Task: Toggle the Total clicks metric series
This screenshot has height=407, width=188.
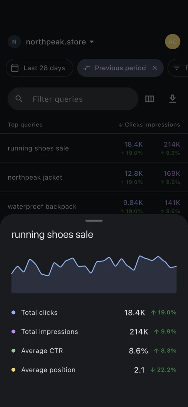Action: pyautogui.click(x=94, y=312)
